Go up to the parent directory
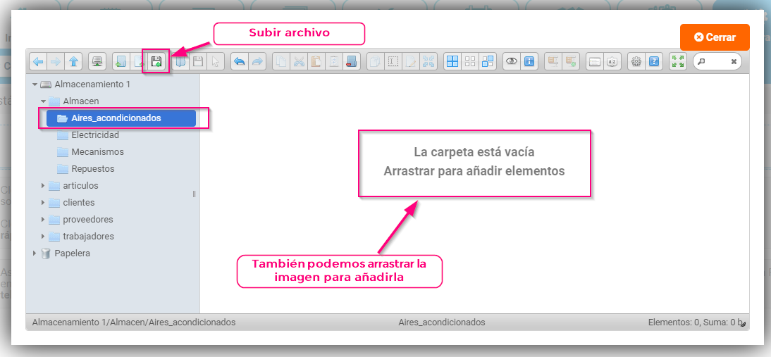Image resolution: width=771 pixels, height=357 pixels. [x=73, y=61]
